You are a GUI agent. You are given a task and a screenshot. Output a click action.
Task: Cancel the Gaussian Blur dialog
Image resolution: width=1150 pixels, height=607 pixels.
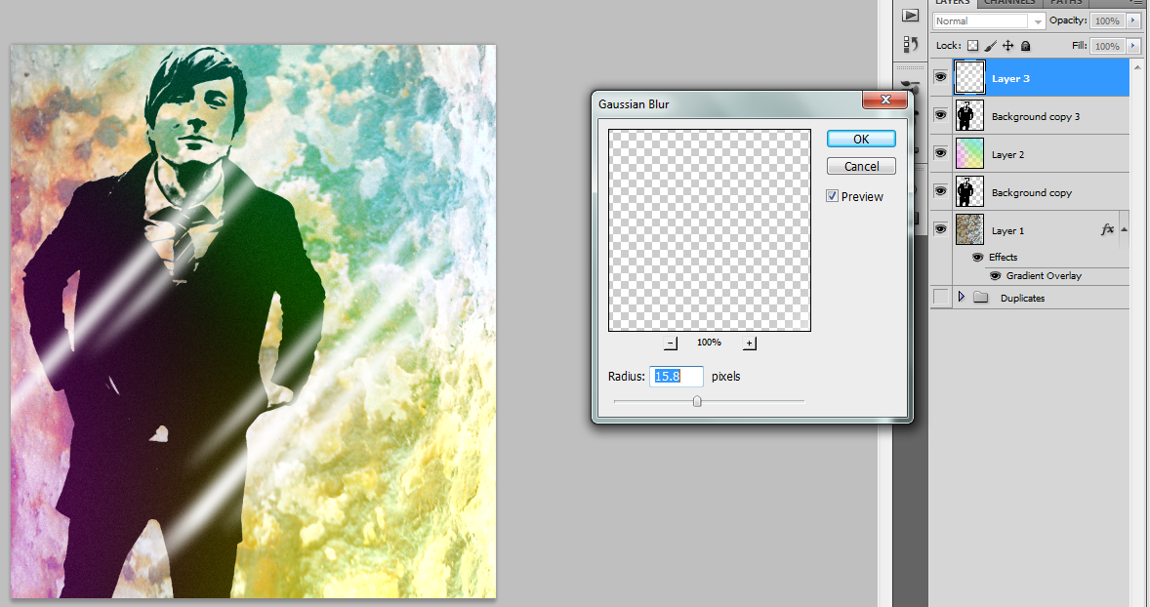click(x=861, y=167)
